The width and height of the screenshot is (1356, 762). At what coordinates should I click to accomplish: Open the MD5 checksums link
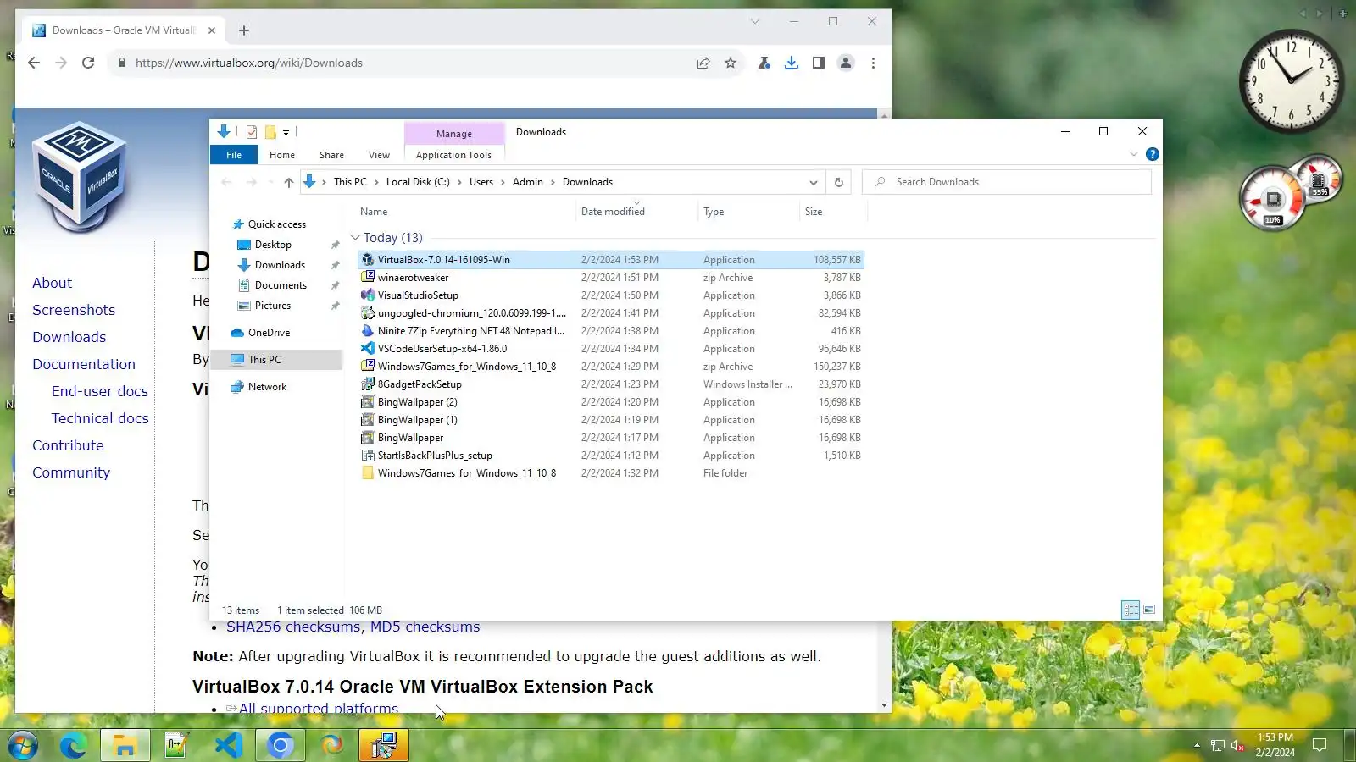[x=425, y=627]
